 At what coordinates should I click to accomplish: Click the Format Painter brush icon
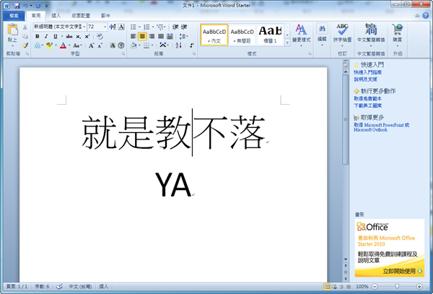(26, 46)
